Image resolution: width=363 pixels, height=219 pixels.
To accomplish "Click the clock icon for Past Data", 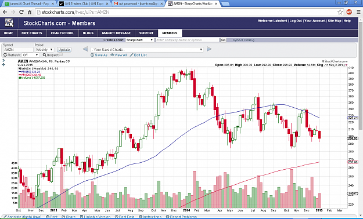I will tap(116, 217).
